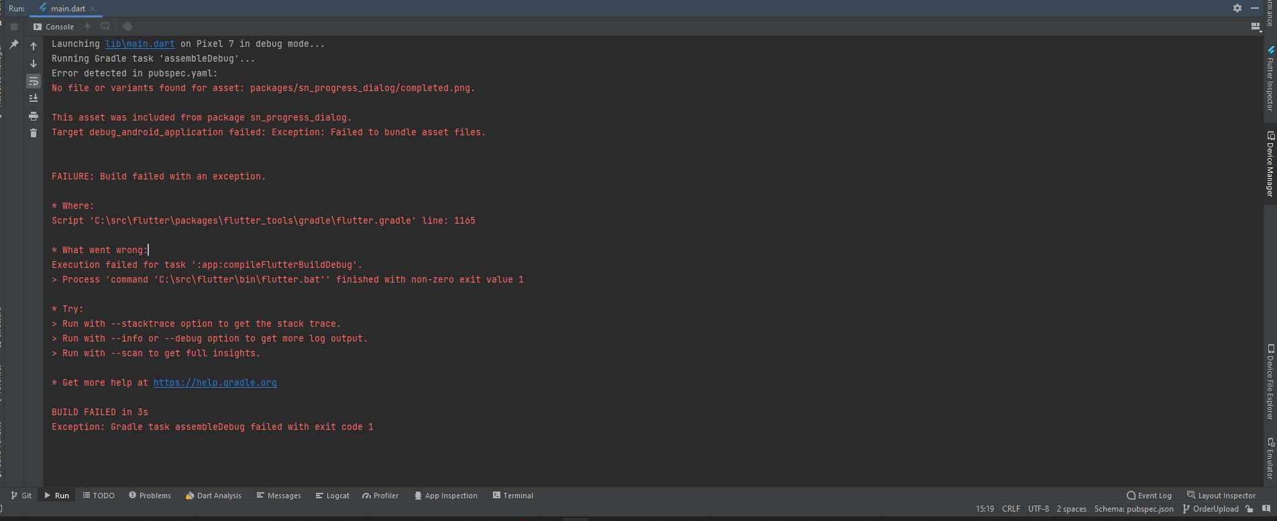Switch to the Console tab
Screen dimensions: 1277x521
click(x=54, y=27)
